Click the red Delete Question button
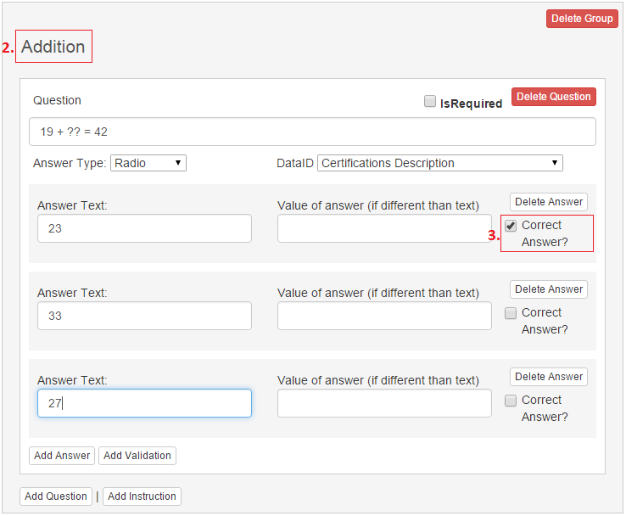This screenshot has height=516, width=626. [x=553, y=97]
